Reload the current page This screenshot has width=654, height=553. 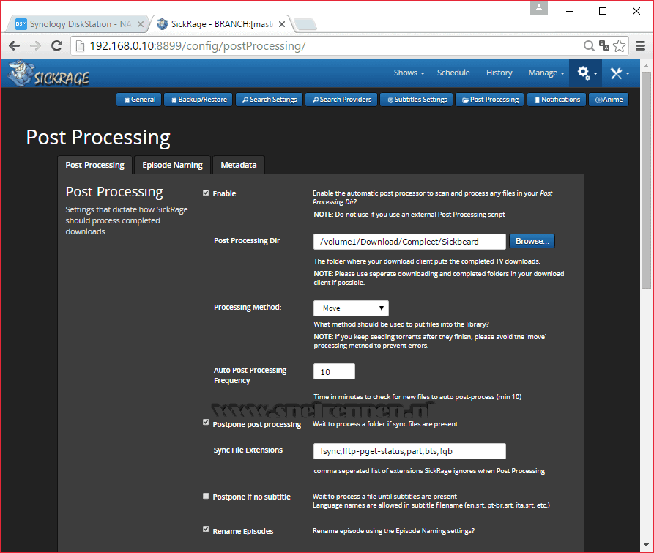pyautogui.click(x=56, y=45)
